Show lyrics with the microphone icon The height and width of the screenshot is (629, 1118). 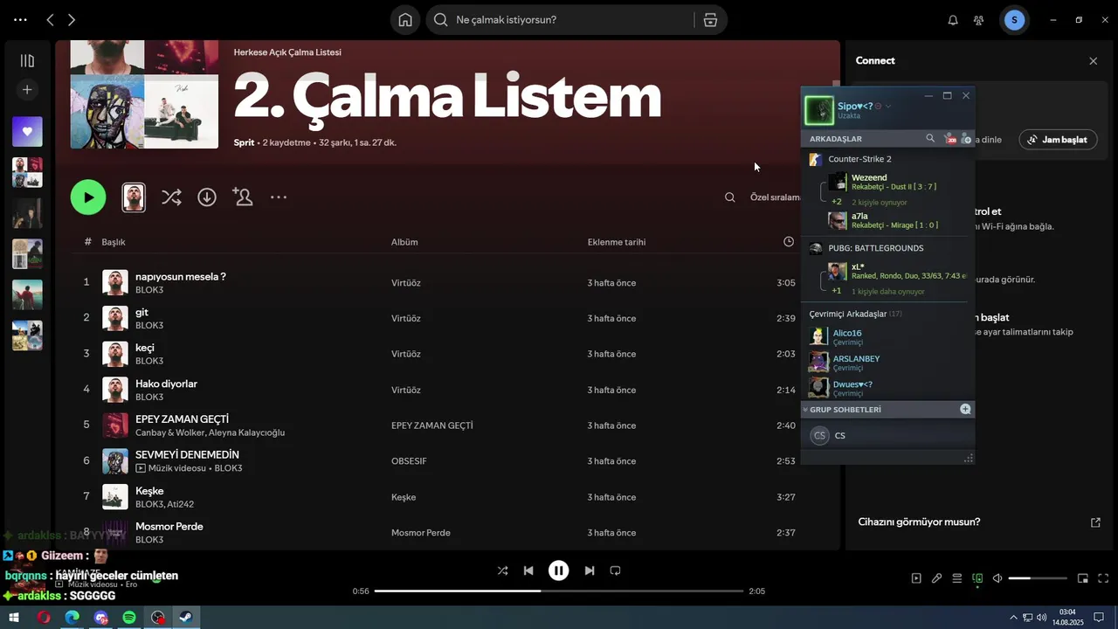tap(936, 578)
